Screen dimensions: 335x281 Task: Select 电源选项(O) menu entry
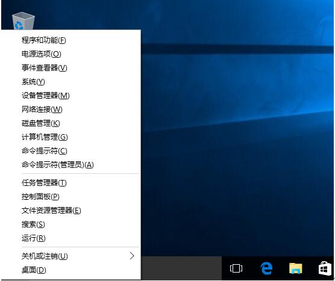click(x=70, y=54)
